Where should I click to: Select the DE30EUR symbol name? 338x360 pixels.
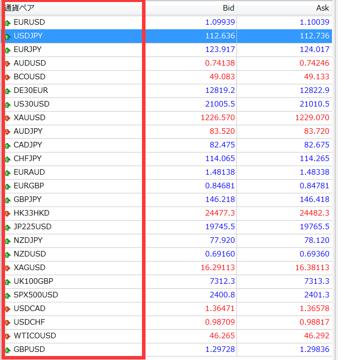(31, 90)
